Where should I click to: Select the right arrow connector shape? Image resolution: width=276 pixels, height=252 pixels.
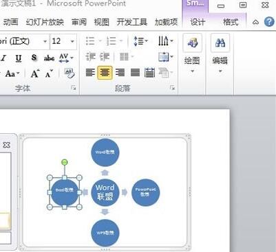(125, 192)
